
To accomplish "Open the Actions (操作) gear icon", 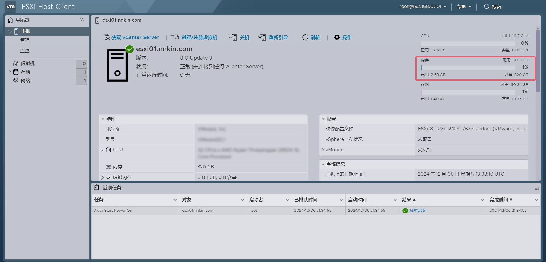I will pyautogui.click(x=337, y=37).
